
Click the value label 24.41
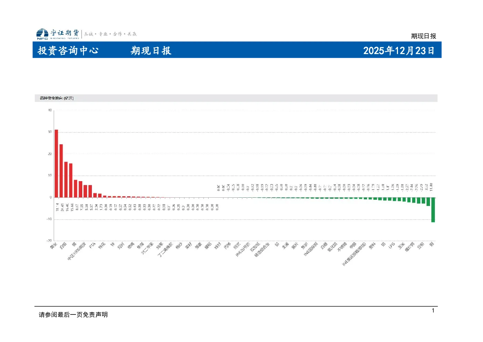pos(62,207)
